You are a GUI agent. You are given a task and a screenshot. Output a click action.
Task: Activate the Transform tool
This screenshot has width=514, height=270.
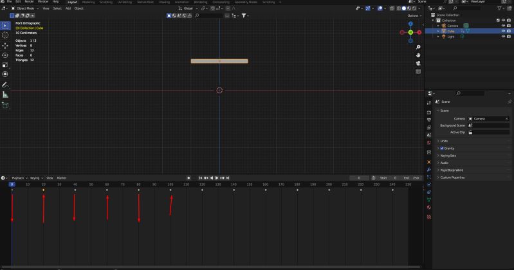coord(5,75)
